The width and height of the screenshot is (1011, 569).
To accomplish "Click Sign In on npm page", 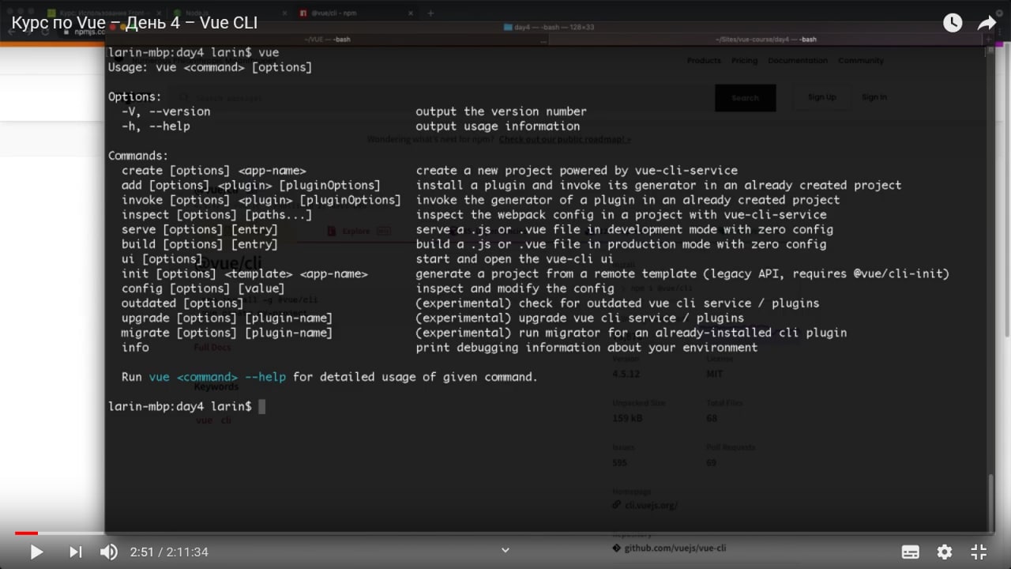I will pyautogui.click(x=874, y=97).
